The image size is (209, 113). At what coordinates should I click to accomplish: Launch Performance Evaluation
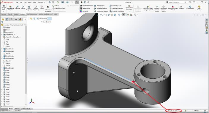pos(48,9)
